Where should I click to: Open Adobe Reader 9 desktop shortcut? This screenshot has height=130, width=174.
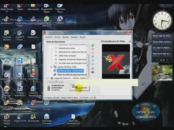pyautogui.click(x=7, y=8)
